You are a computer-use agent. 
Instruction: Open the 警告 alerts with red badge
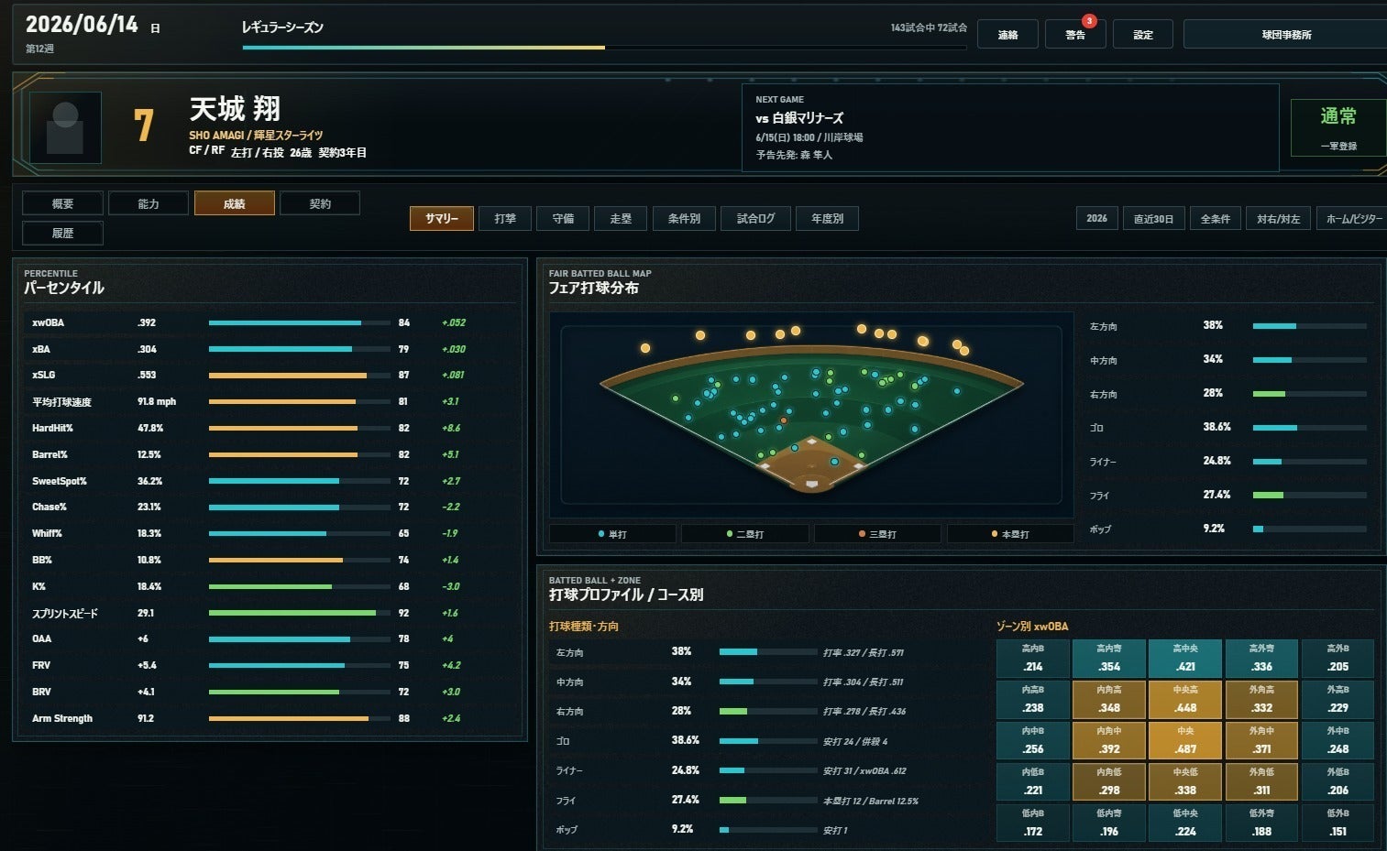click(x=1074, y=35)
